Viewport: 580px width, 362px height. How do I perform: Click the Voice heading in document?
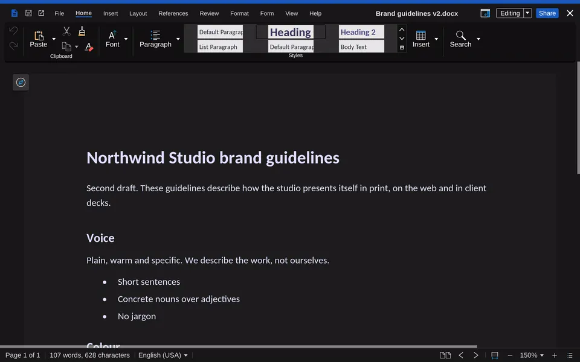tap(100, 238)
